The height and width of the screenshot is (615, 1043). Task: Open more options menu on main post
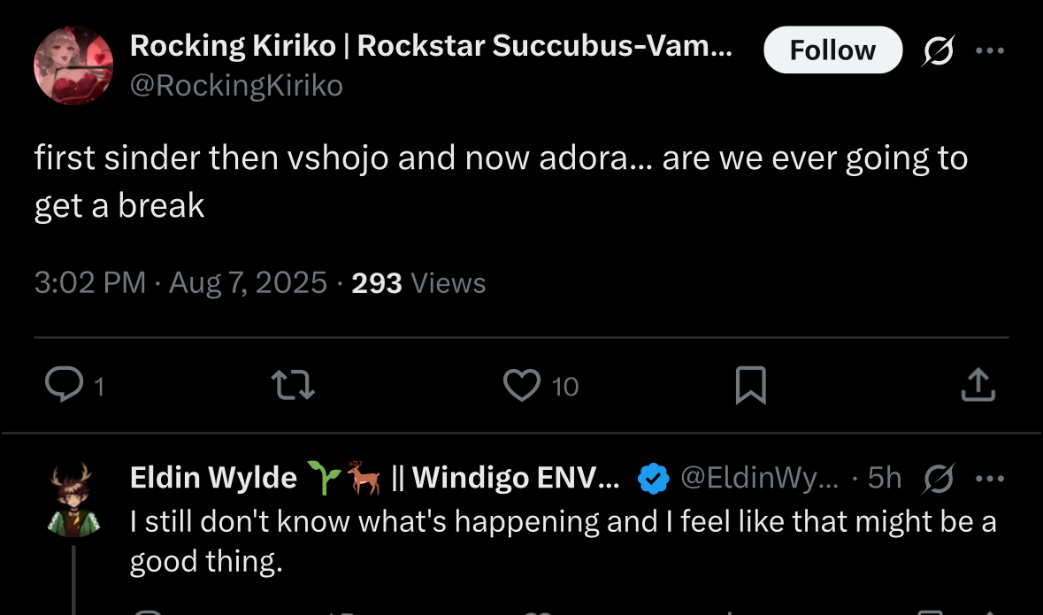tap(991, 51)
